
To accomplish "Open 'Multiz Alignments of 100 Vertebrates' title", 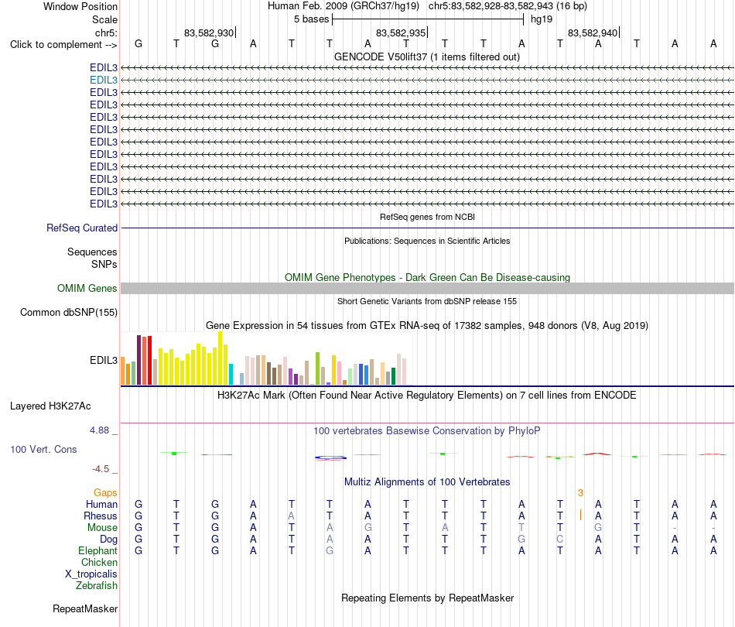I will (x=427, y=482).
